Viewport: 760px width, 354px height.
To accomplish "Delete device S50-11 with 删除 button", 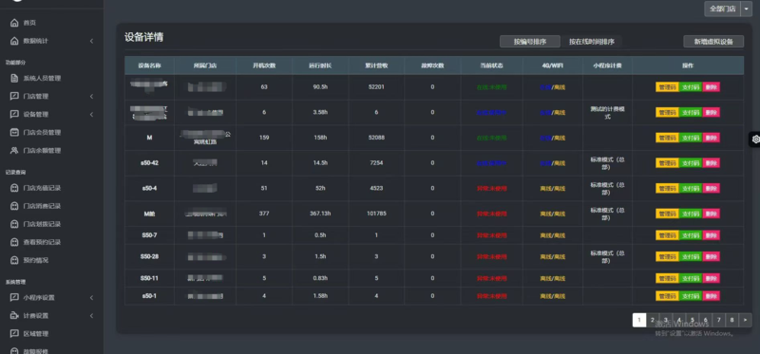I will click(x=711, y=278).
